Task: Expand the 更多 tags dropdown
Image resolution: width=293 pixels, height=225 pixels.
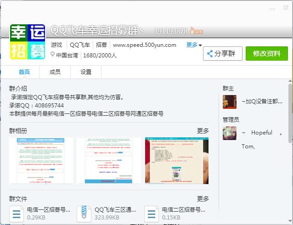Action: coord(194,45)
